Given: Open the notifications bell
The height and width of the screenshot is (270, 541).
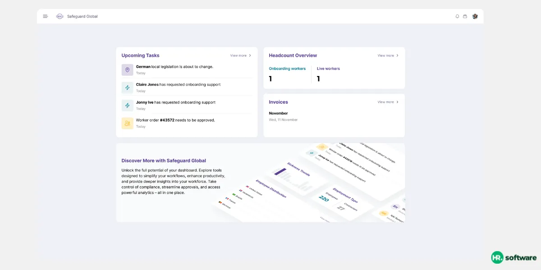Looking at the screenshot, I should (x=457, y=16).
